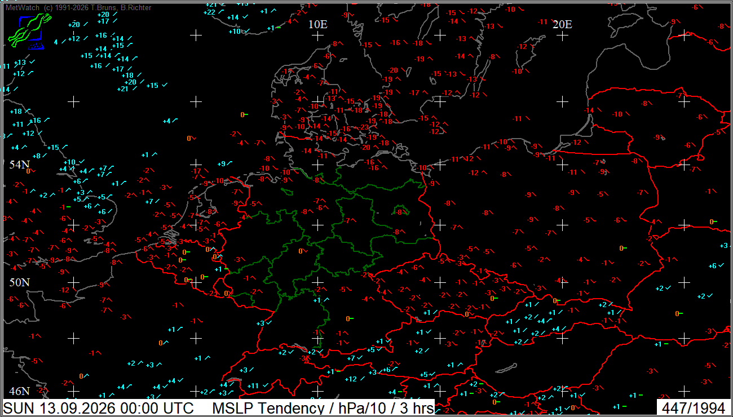The height and width of the screenshot is (417, 733).
Task: Click the MSLP Tendency / hPa/10 / 3 hrs label
Action: click(x=323, y=408)
